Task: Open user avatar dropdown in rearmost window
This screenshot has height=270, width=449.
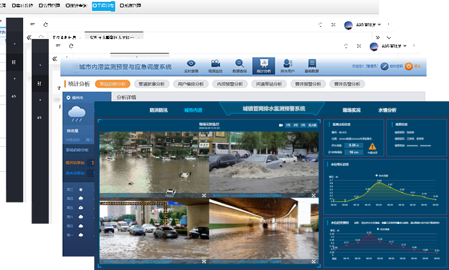Action: coord(362,25)
